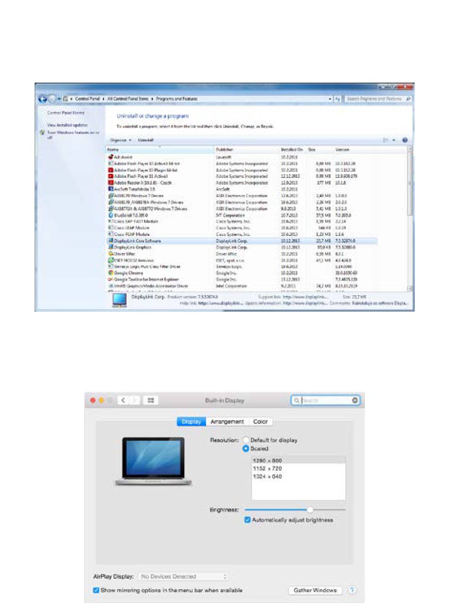The width and height of the screenshot is (449, 608).
Task: Open the Adobe Reader X program entry icon
Action: (111, 183)
